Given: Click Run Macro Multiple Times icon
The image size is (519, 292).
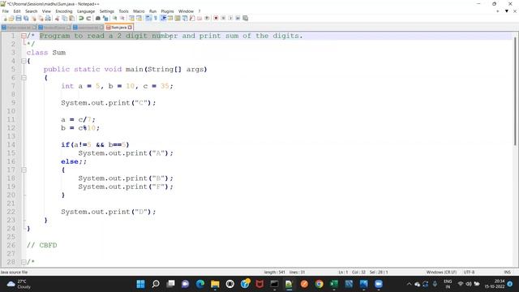Looking at the screenshot, I should click(238, 18).
